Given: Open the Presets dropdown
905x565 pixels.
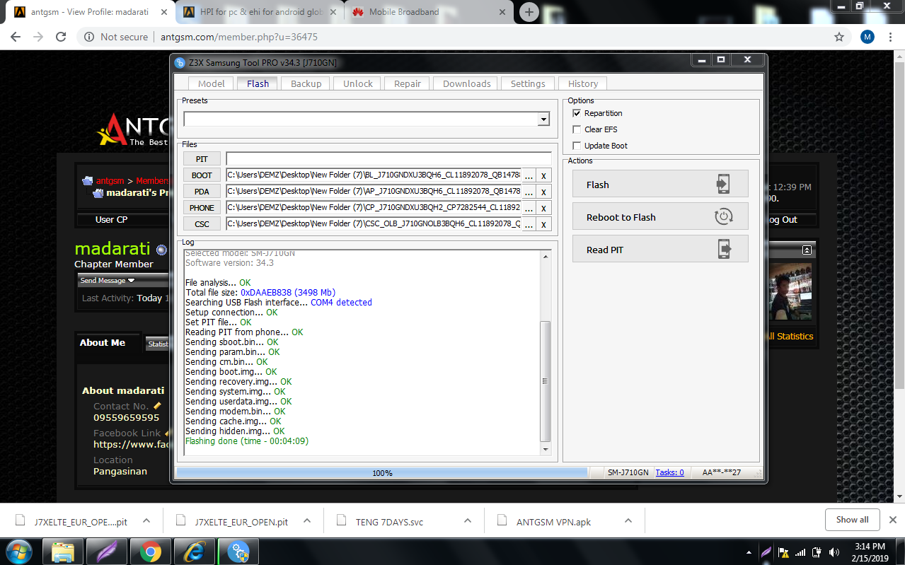Looking at the screenshot, I should click(x=543, y=119).
